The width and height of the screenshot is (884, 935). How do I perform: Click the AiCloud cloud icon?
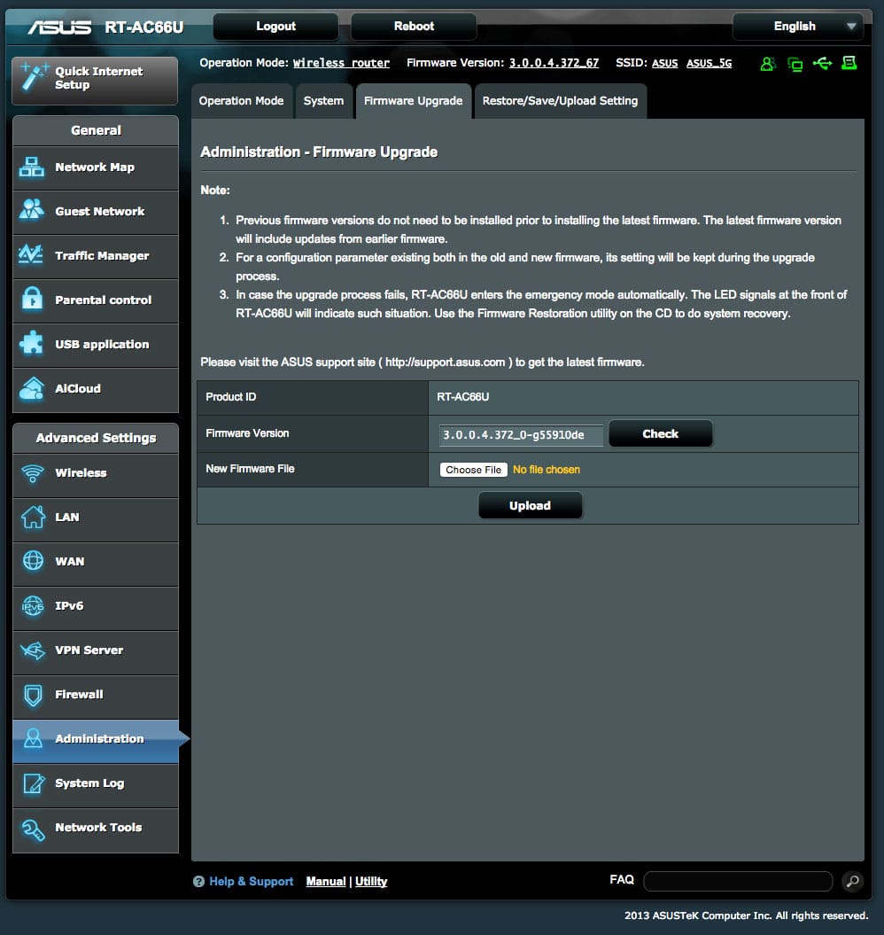32,388
